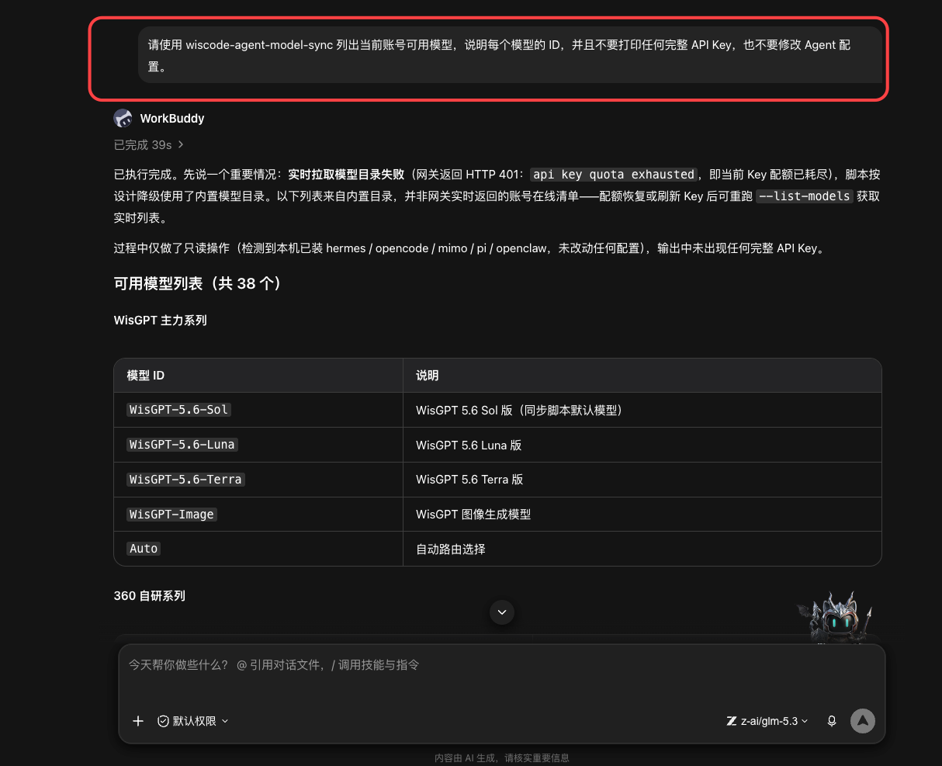Click the send message arrow button

tap(862, 721)
